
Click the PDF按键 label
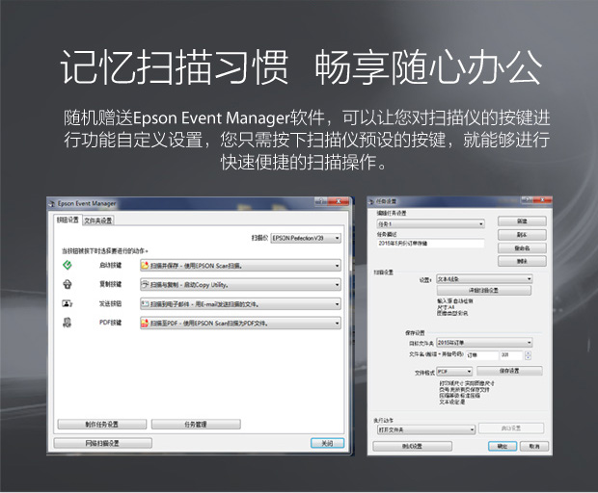point(111,323)
